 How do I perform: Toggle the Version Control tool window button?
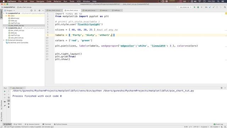tap(32, 124)
